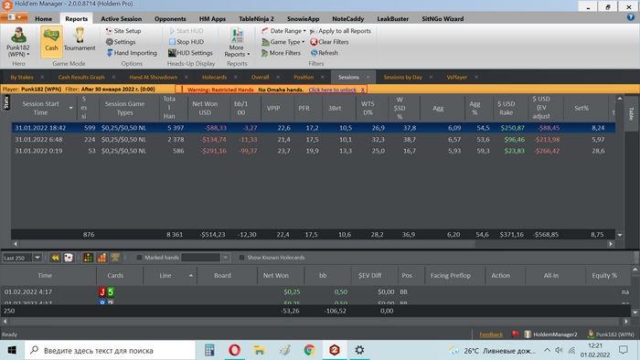Viewport: 640px width, 360px height.
Task: Click the trophy icon in hands toolbar
Action: (115, 258)
